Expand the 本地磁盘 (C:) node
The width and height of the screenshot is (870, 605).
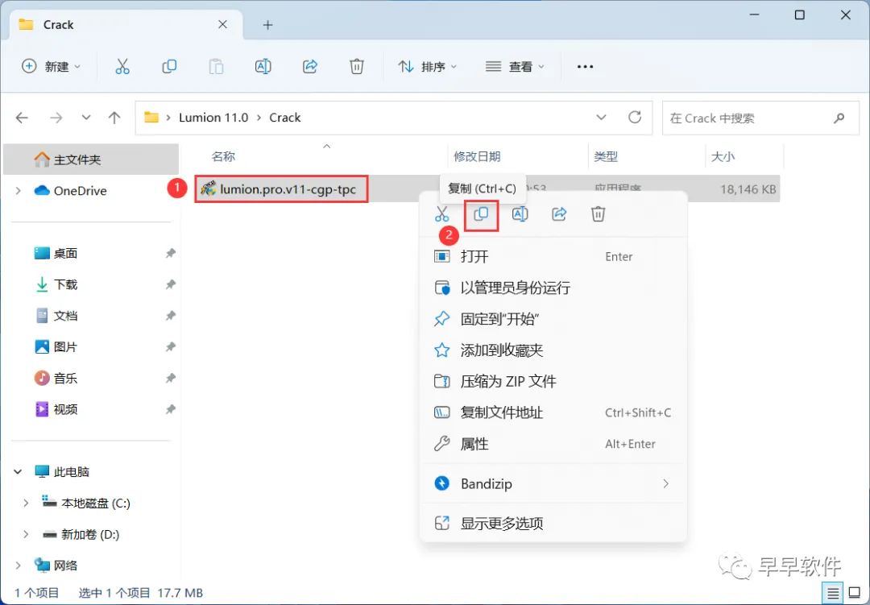tap(26, 503)
